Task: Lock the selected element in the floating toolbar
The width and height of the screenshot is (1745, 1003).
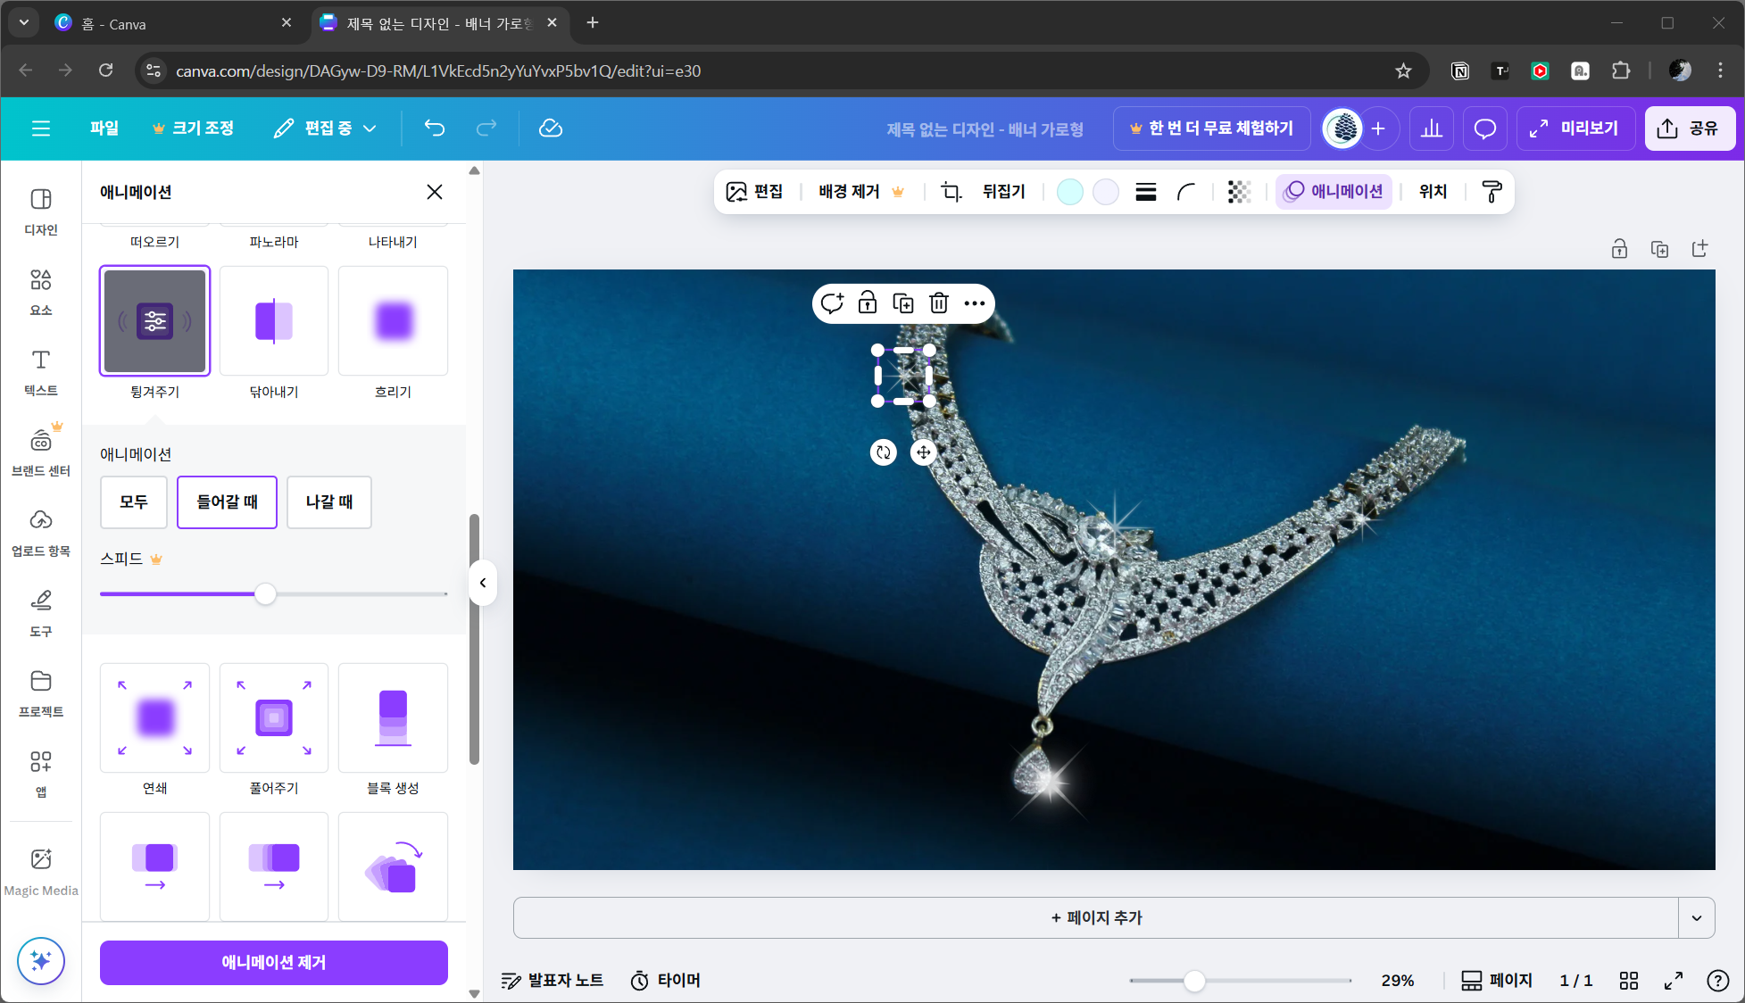Action: (x=867, y=303)
